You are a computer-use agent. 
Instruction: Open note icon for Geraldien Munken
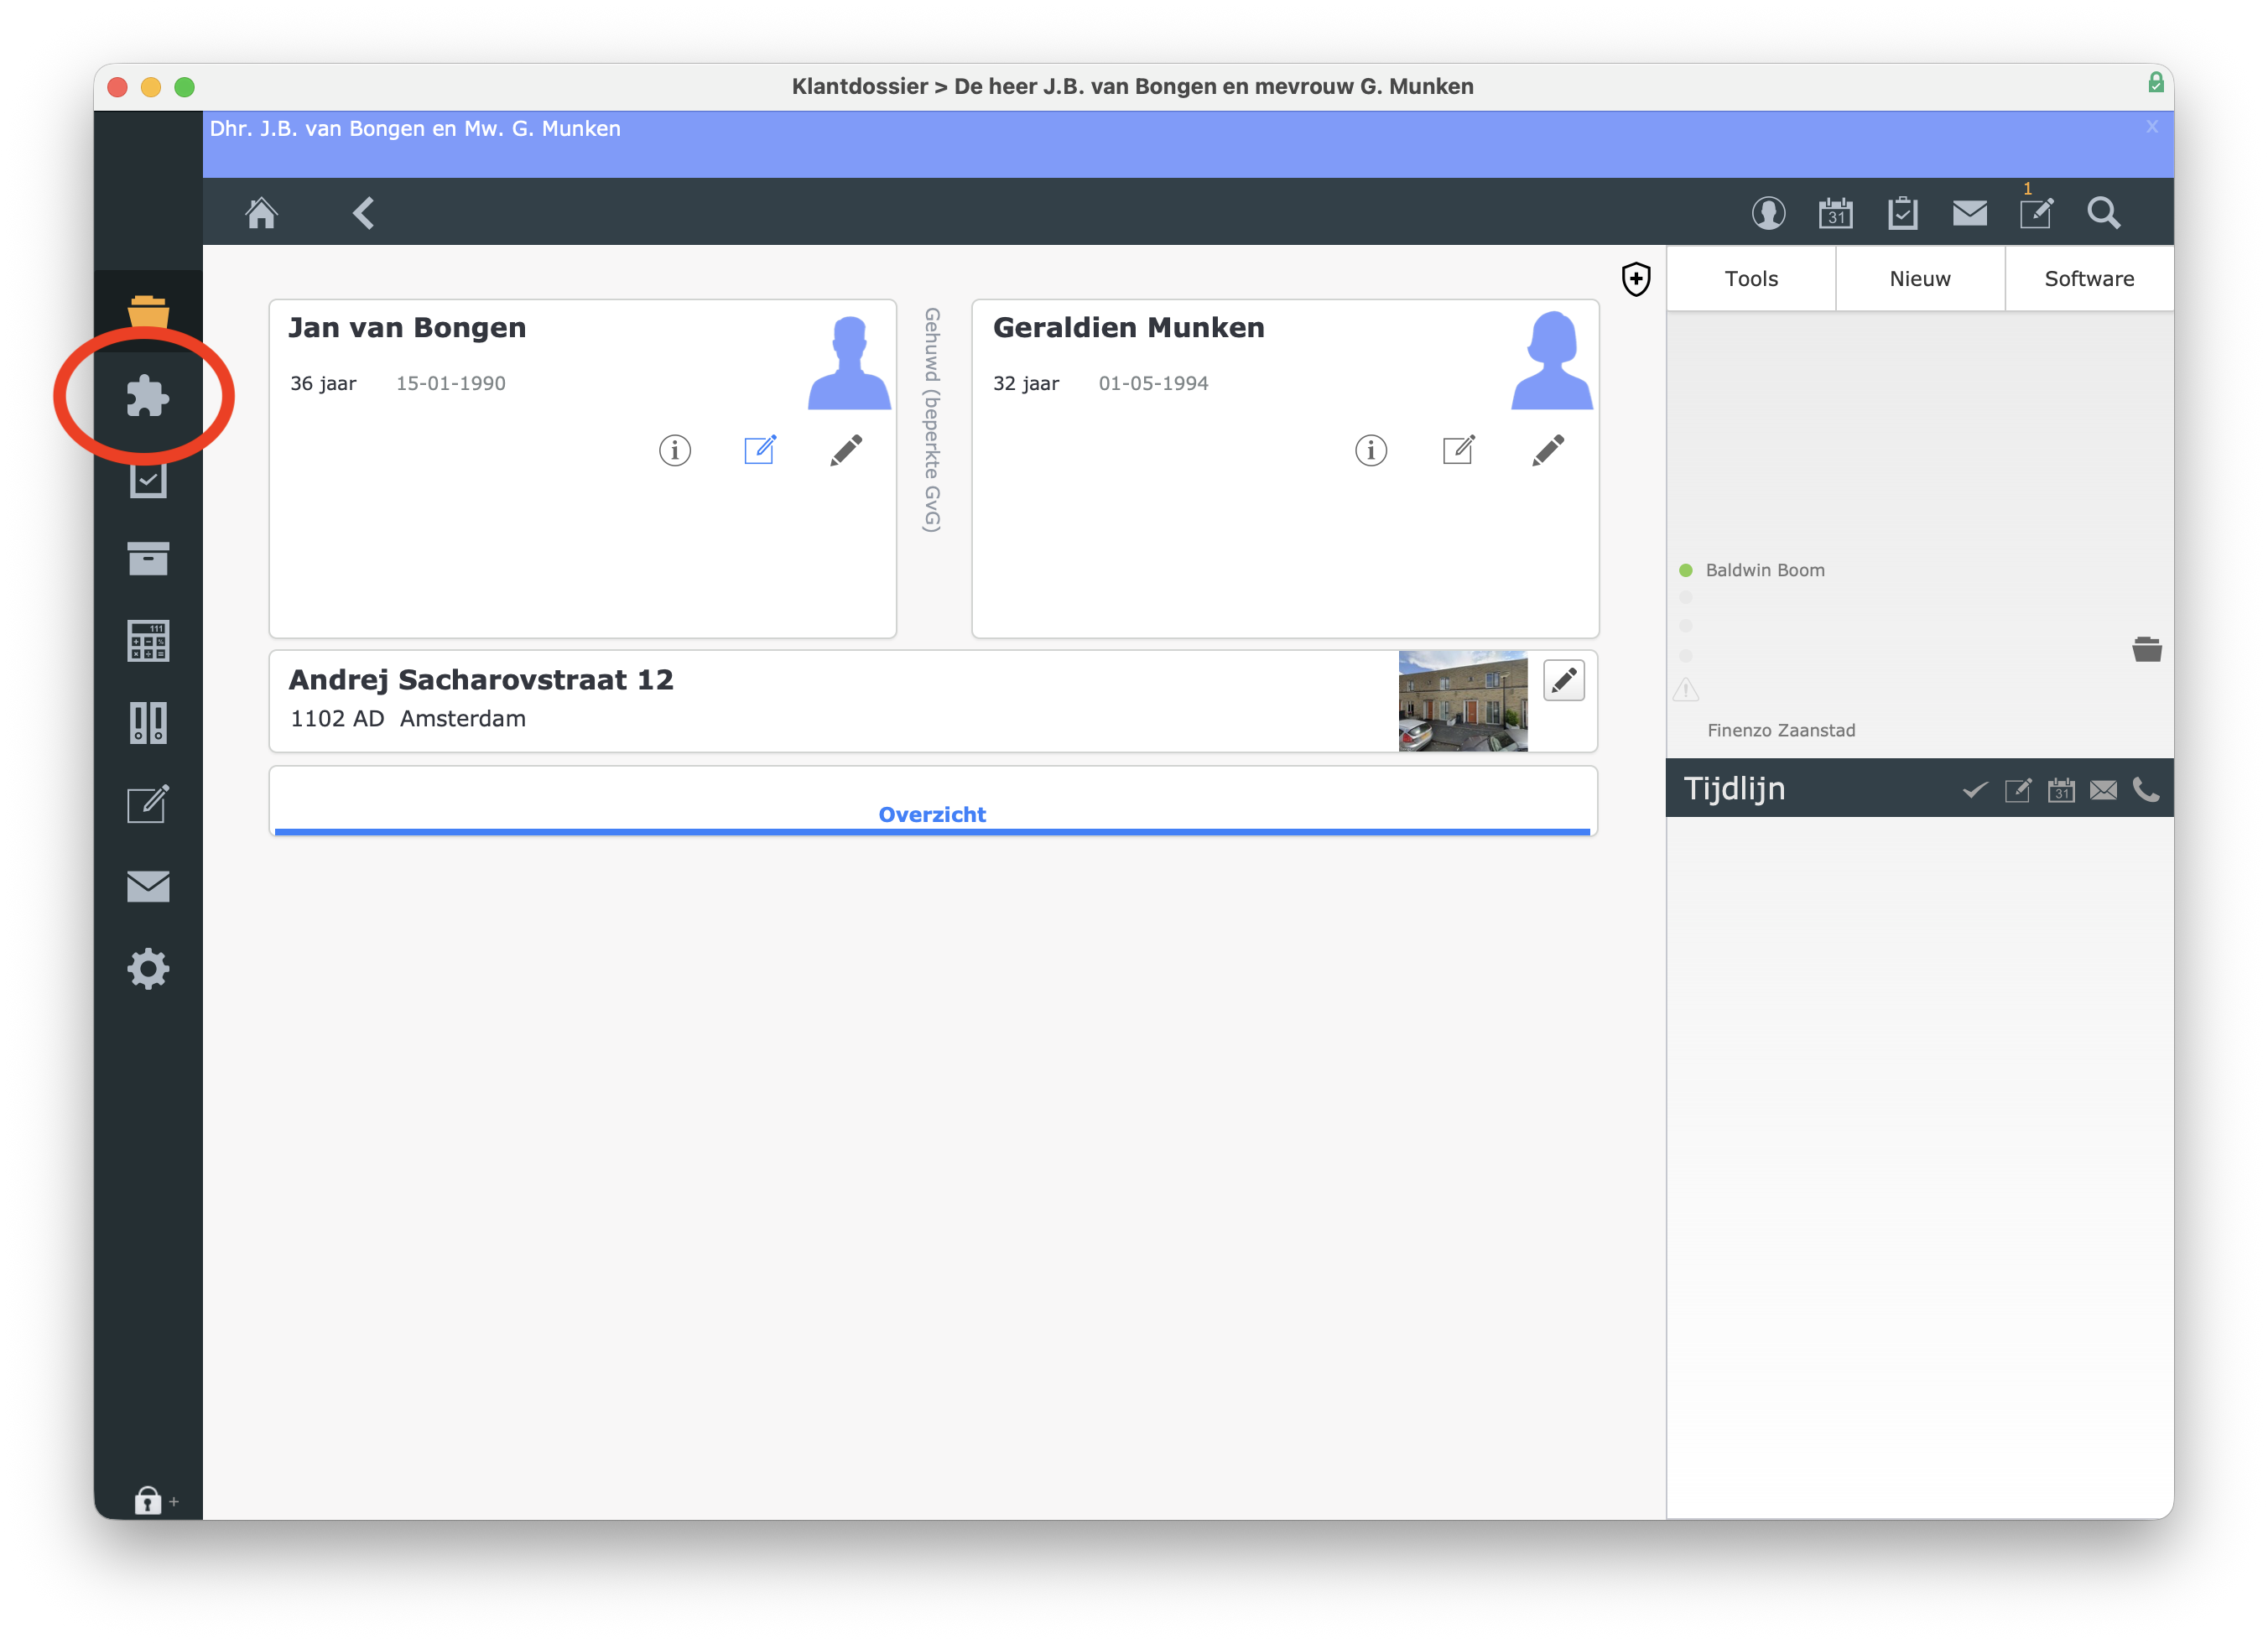tap(1458, 449)
